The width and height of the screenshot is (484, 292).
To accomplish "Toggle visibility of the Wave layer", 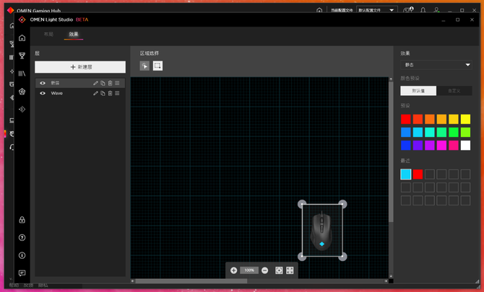I will coord(43,93).
